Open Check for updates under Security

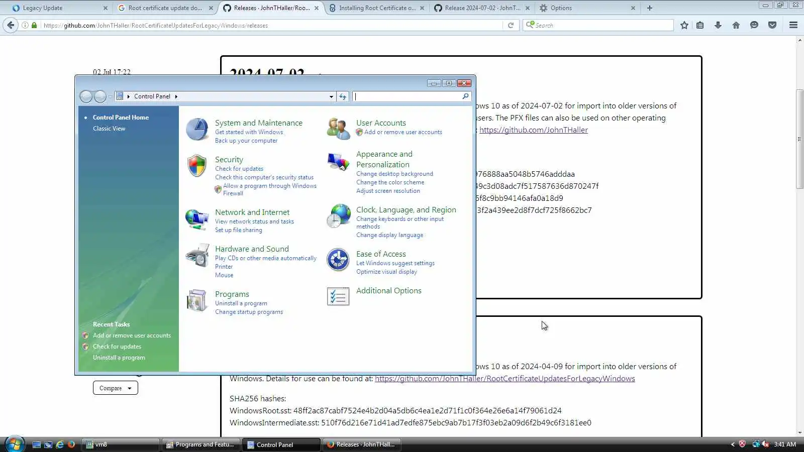239,169
